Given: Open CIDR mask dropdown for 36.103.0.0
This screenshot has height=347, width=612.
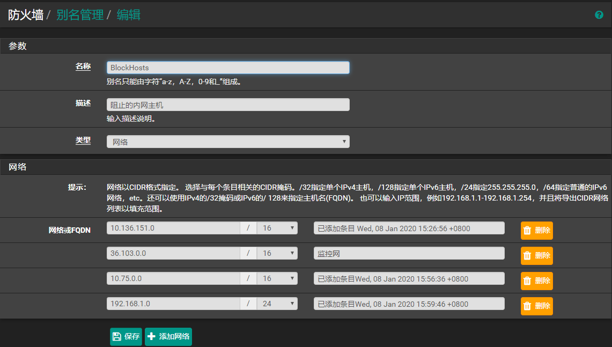Looking at the screenshot, I should point(277,253).
